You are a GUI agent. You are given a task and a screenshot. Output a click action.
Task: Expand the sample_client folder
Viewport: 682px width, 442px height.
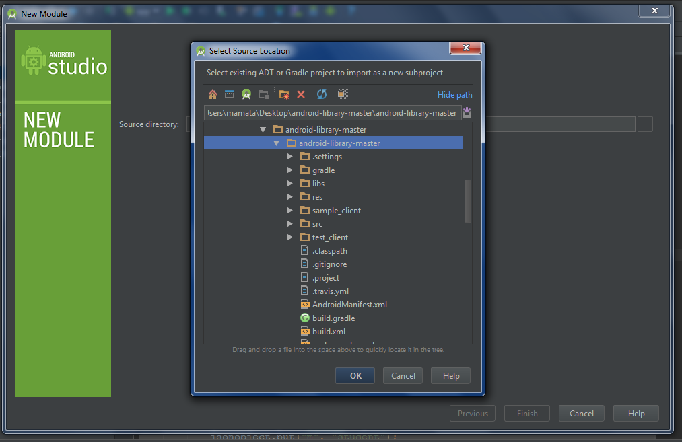click(289, 211)
